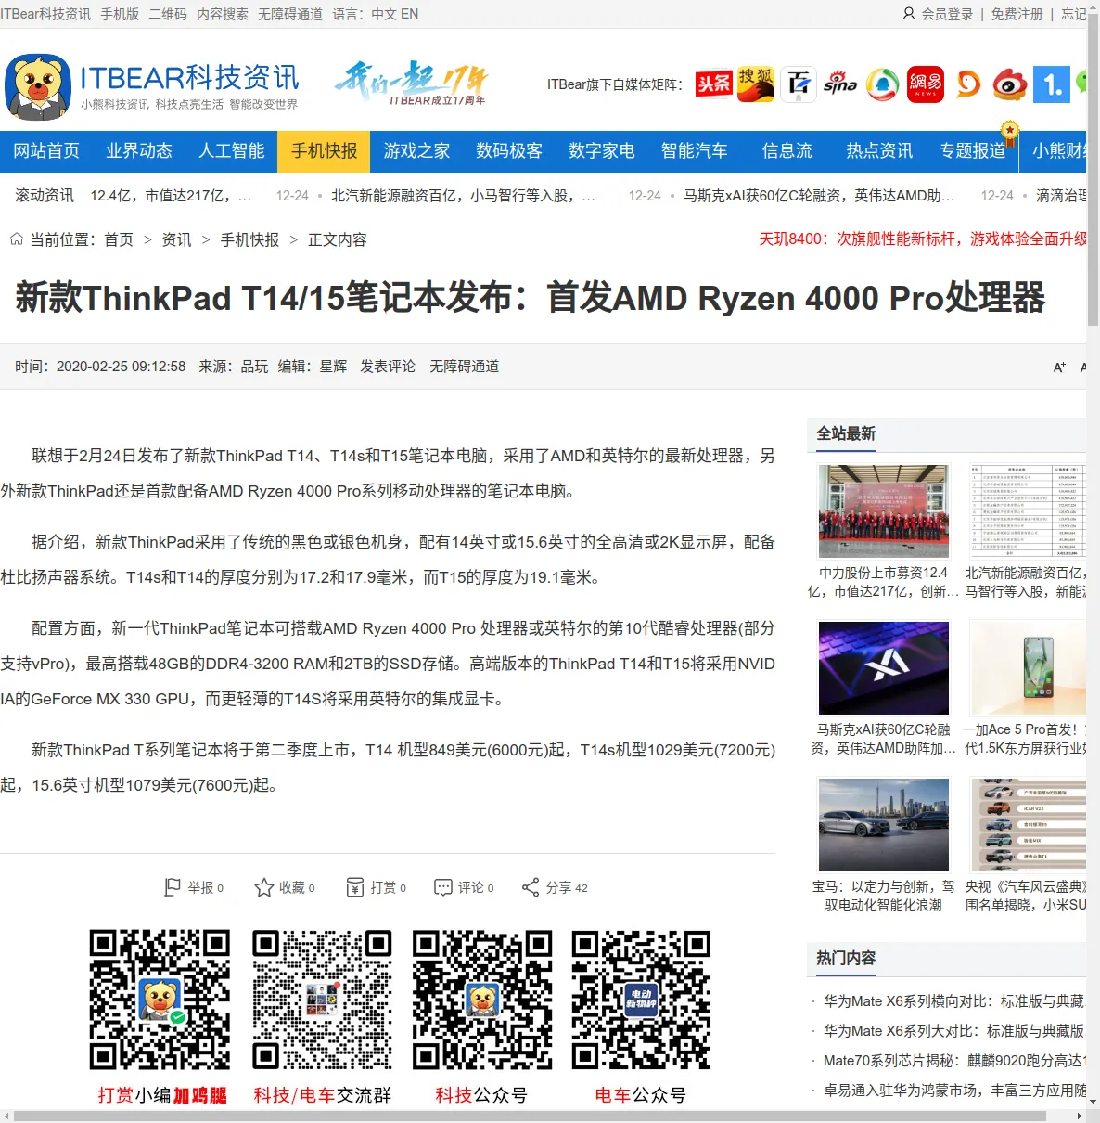Click the 评论 speech bubble icon
This screenshot has height=1123, width=1100.
click(443, 887)
